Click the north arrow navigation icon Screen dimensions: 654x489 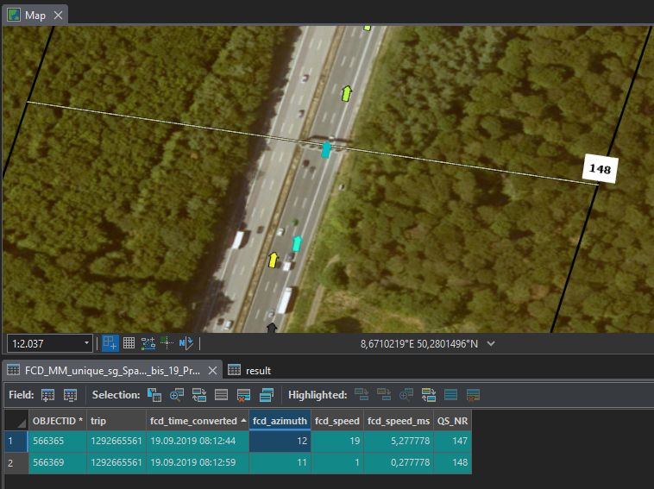click(x=186, y=343)
